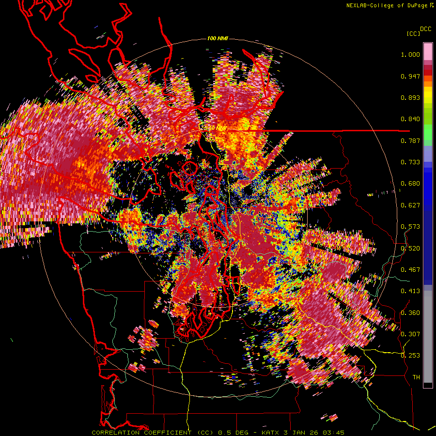The height and width of the screenshot is (436, 436).
Task: Click the 0.467 scale label
Action: 410,270
